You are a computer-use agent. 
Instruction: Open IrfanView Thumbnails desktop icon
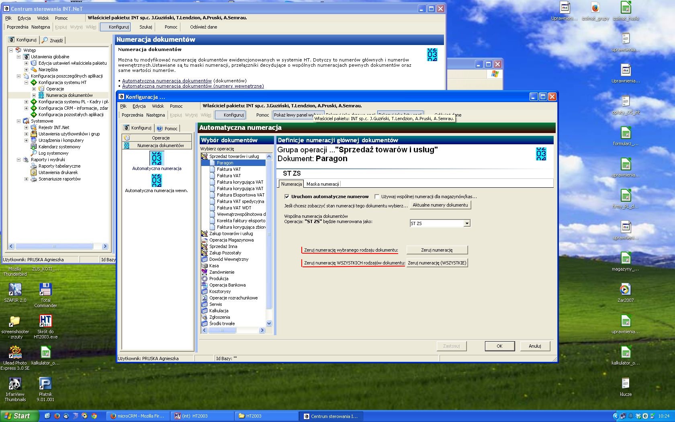pyautogui.click(x=15, y=389)
